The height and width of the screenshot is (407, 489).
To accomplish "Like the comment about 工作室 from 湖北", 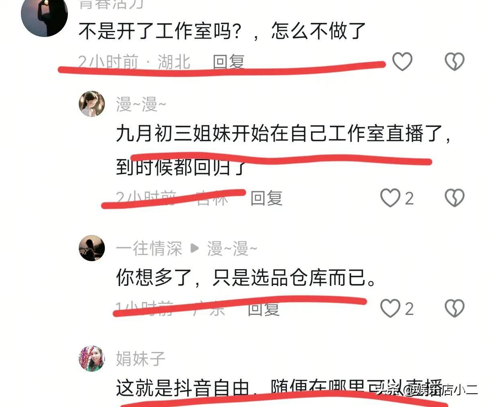I will pyautogui.click(x=402, y=61).
